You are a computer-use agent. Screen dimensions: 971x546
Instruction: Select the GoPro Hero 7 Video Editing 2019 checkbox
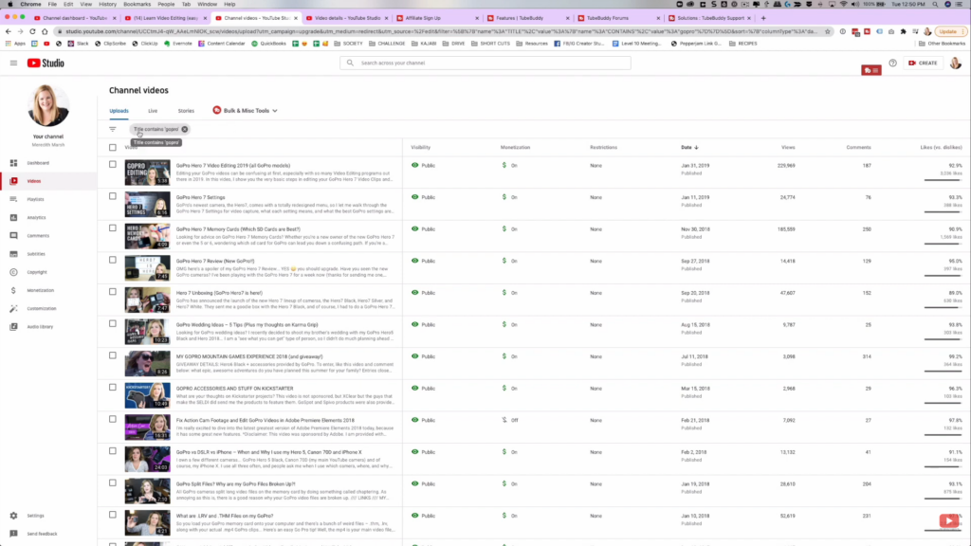pyautogui.click(x=113, y=165)
